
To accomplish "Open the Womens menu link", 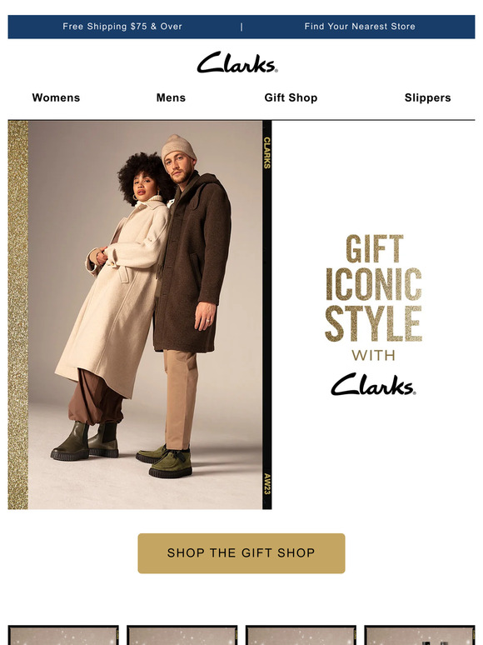I will pyautogui.click(x=56, y=97).
